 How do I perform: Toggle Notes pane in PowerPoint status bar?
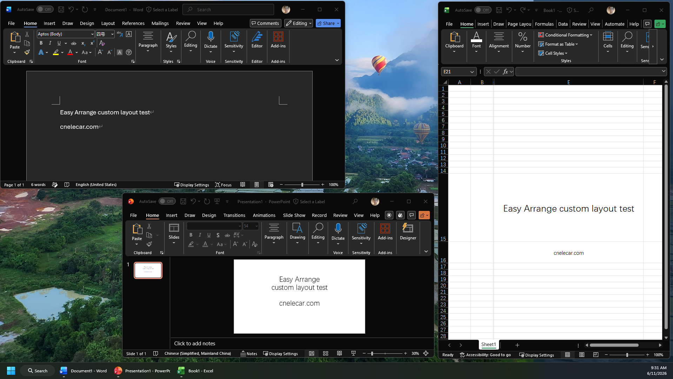248,353
